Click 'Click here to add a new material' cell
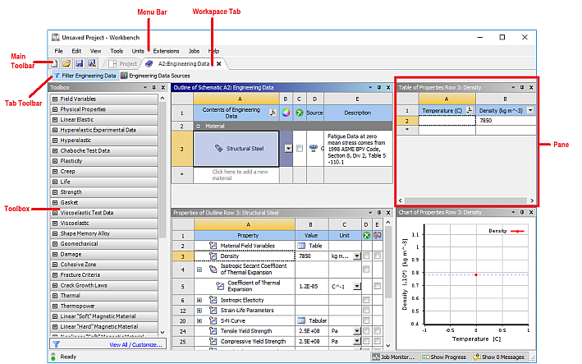Image resolution: width=582 pixels, height=364 pixels. click(236, 175)
